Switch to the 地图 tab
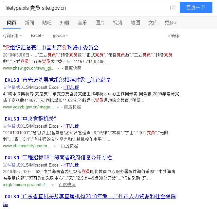217x209 pixels. (x=136, y=23)
